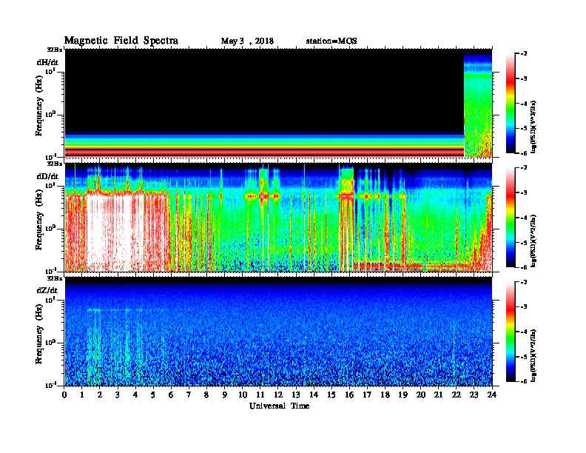586x453 pixels.
Task: Click the 'Universal Time' axis label
Action: point(279,406)
